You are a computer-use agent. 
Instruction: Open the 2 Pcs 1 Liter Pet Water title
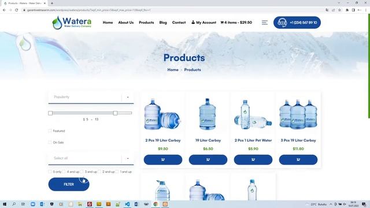tap(253, 140)
